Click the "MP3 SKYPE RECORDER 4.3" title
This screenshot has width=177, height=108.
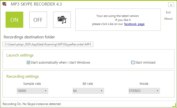(x=36, y=4)
